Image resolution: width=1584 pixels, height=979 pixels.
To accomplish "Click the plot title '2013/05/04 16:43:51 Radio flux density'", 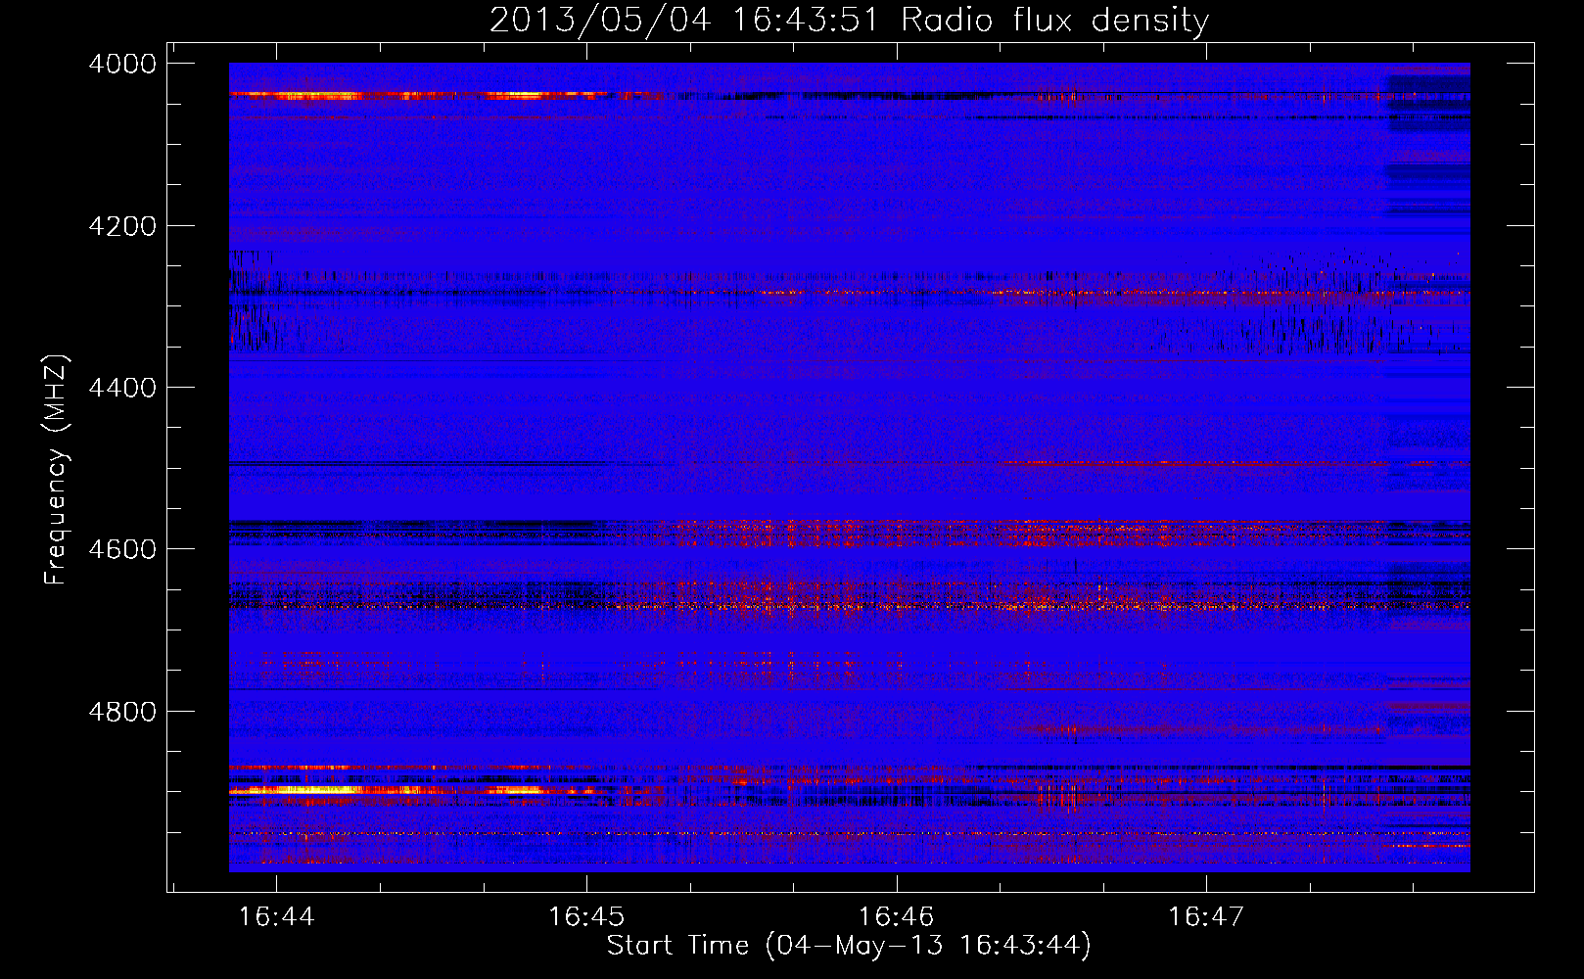I will coord(849,20).
